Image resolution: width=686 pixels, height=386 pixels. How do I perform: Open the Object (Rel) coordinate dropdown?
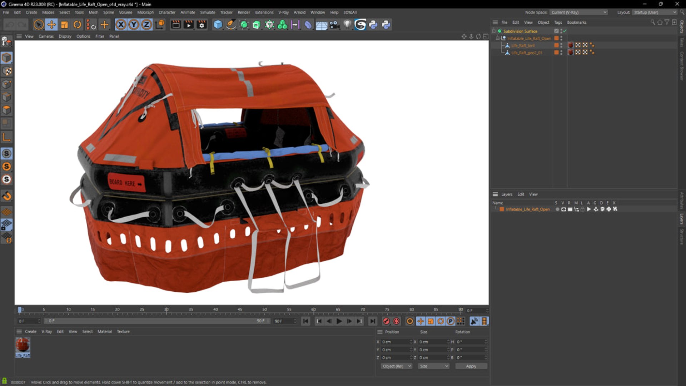tap(396, 366)
